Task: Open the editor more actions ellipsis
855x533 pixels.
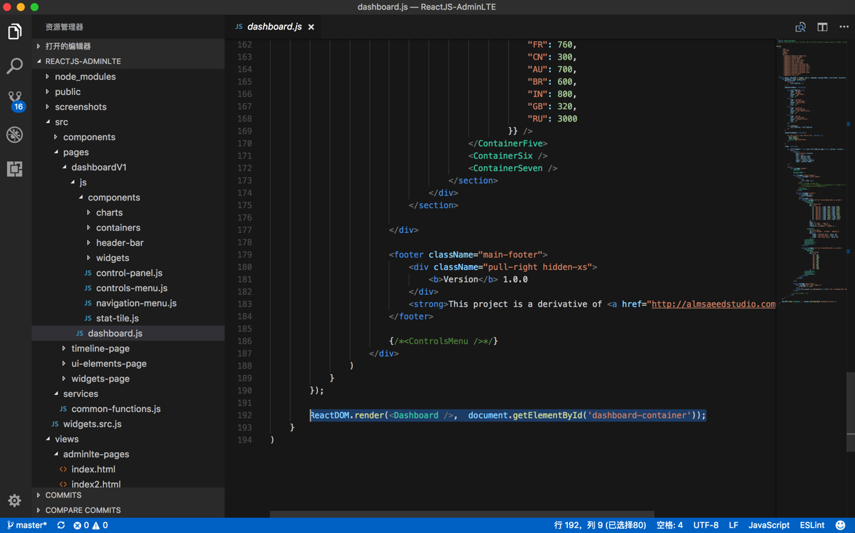Action: (844, 27)
